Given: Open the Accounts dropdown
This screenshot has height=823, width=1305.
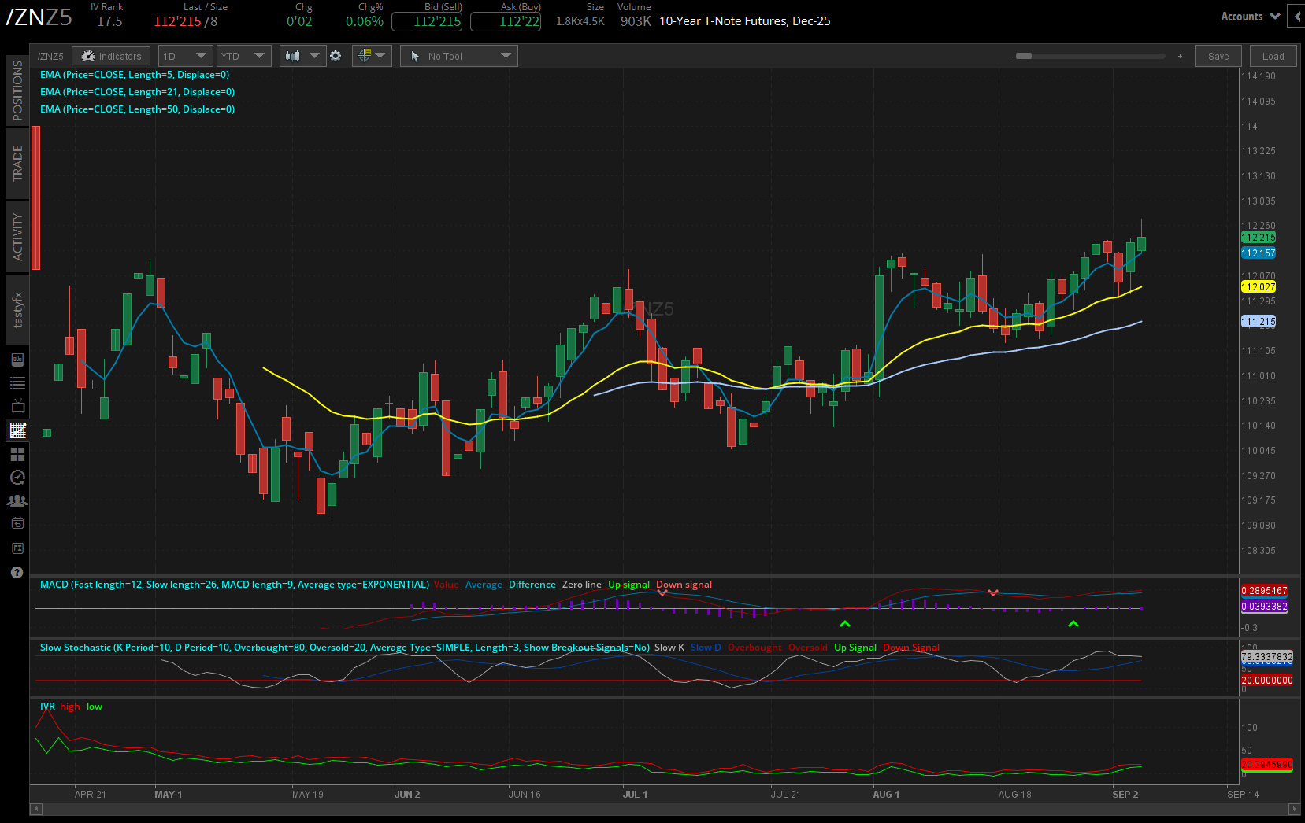Looking at the screenshot, I should (1248, 16).
